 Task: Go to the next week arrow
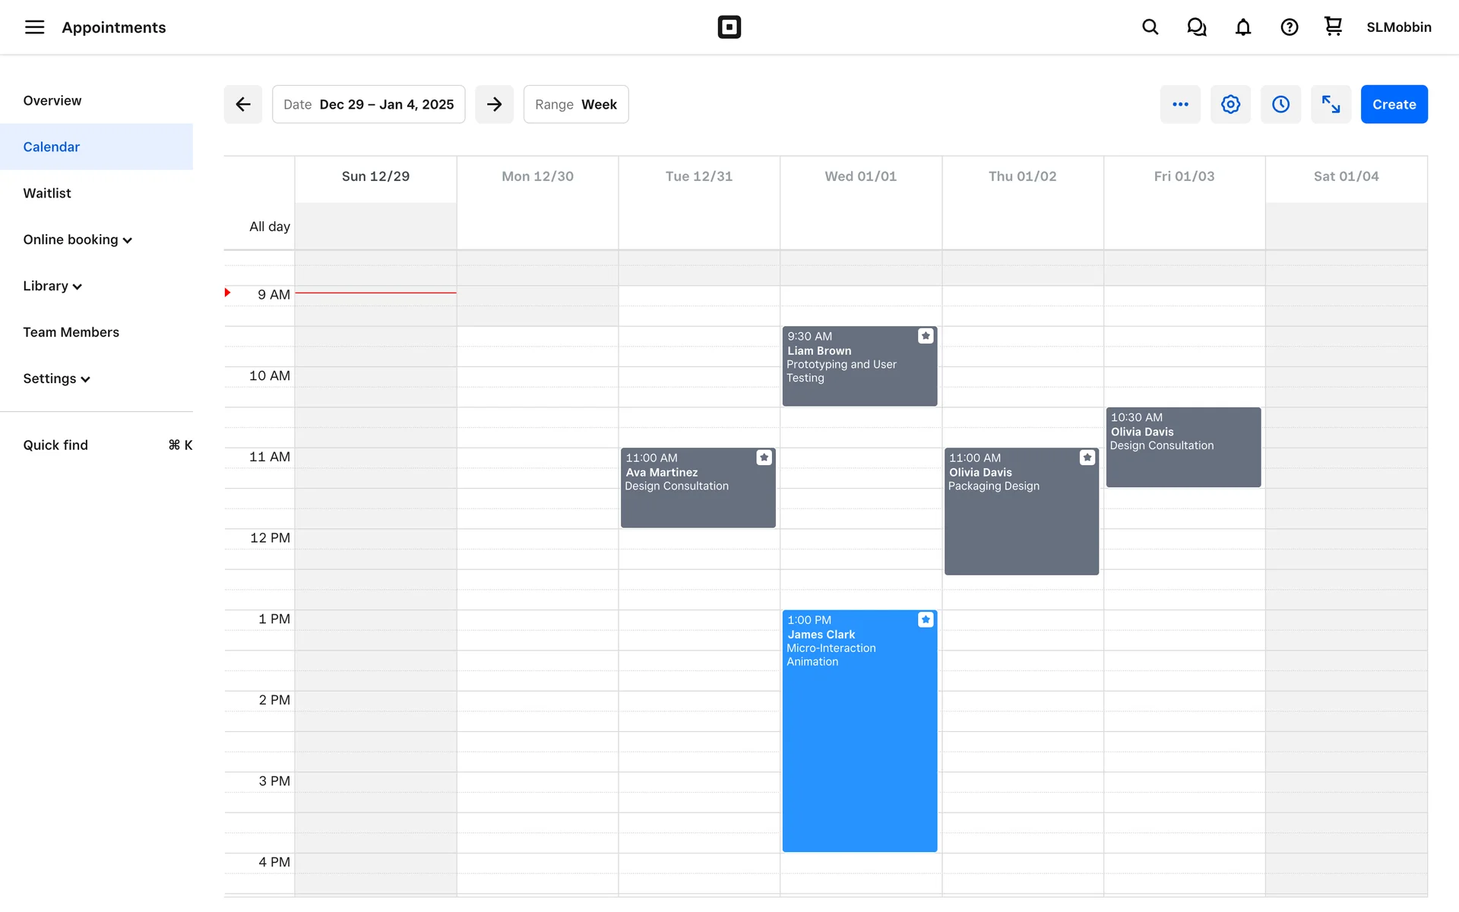pos(494,104)
